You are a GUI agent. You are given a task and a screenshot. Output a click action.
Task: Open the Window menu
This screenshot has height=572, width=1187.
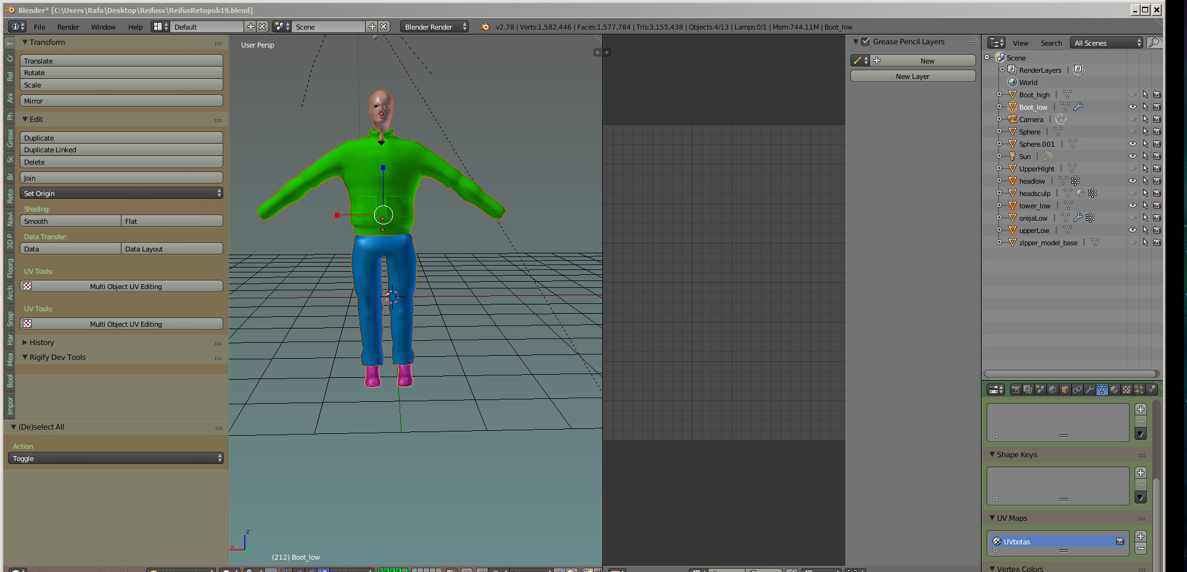point(103,27)
